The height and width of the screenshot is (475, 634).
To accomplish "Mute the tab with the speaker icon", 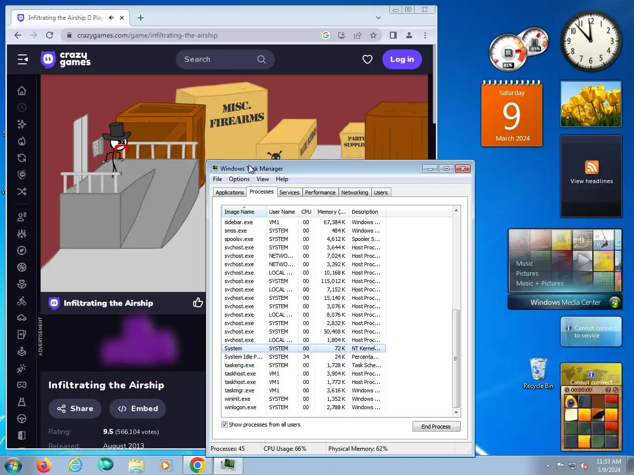I will [111, 18].
